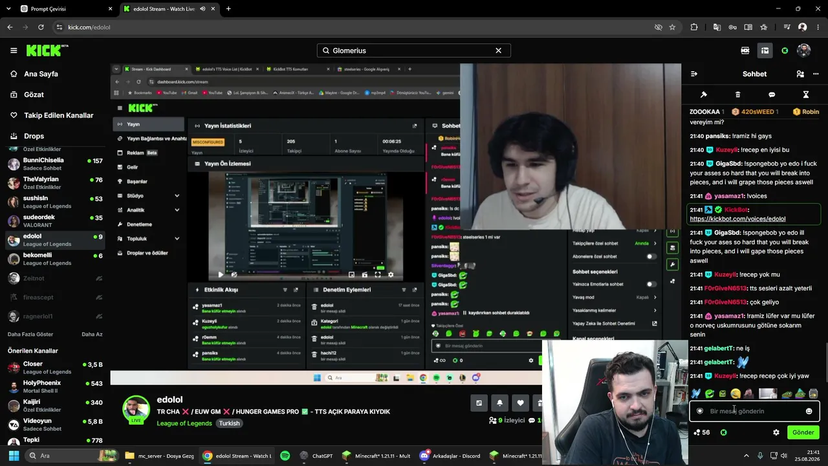Image resolution: width=828 pixels, height=466 pixels.
Task: Open the three-dot chat options menu
Action: [x=816, y=74]
